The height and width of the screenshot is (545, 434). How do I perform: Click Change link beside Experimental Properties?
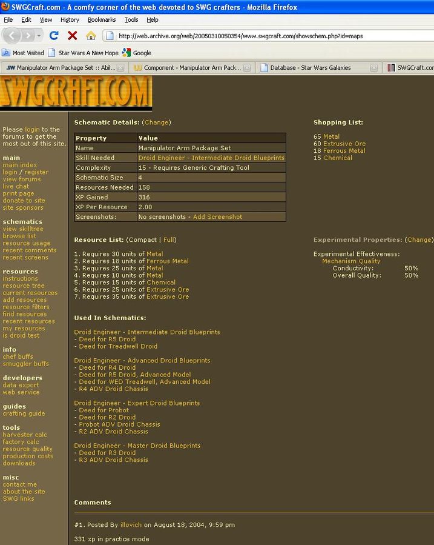click(x=419, y=240)
